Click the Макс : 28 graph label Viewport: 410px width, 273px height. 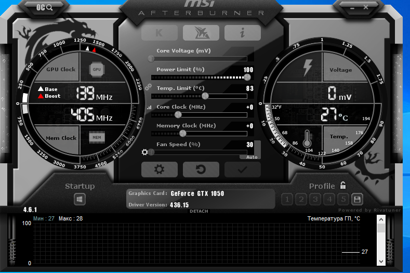tap(71, 218)
